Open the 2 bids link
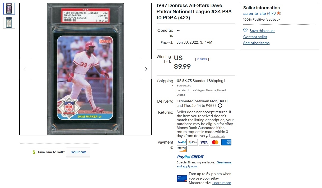The height and width of the screenshot is (188, 322). (202, 59)
